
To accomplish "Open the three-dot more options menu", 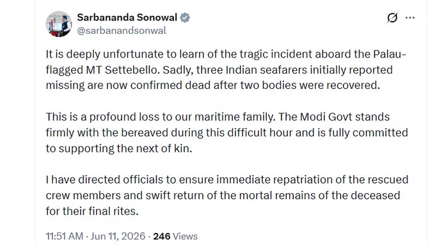I will (x=410, y=18).
